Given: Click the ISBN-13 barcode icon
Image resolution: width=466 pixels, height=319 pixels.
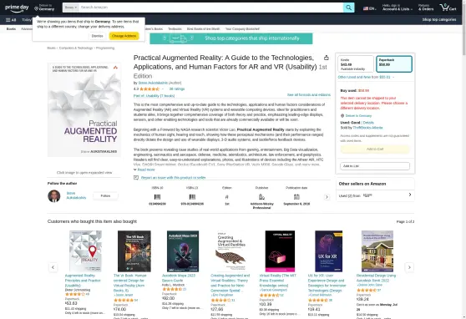Looking at the screenshot, I should (192, 197).
